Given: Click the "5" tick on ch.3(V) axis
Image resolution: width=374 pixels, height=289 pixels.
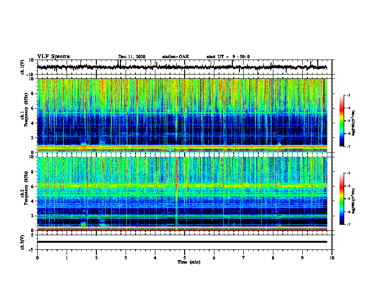Looking at the screenshot, I should (33, 235).
